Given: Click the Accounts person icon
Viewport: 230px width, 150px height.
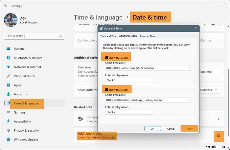Looking at the screenshot, I should coord(9,94).
